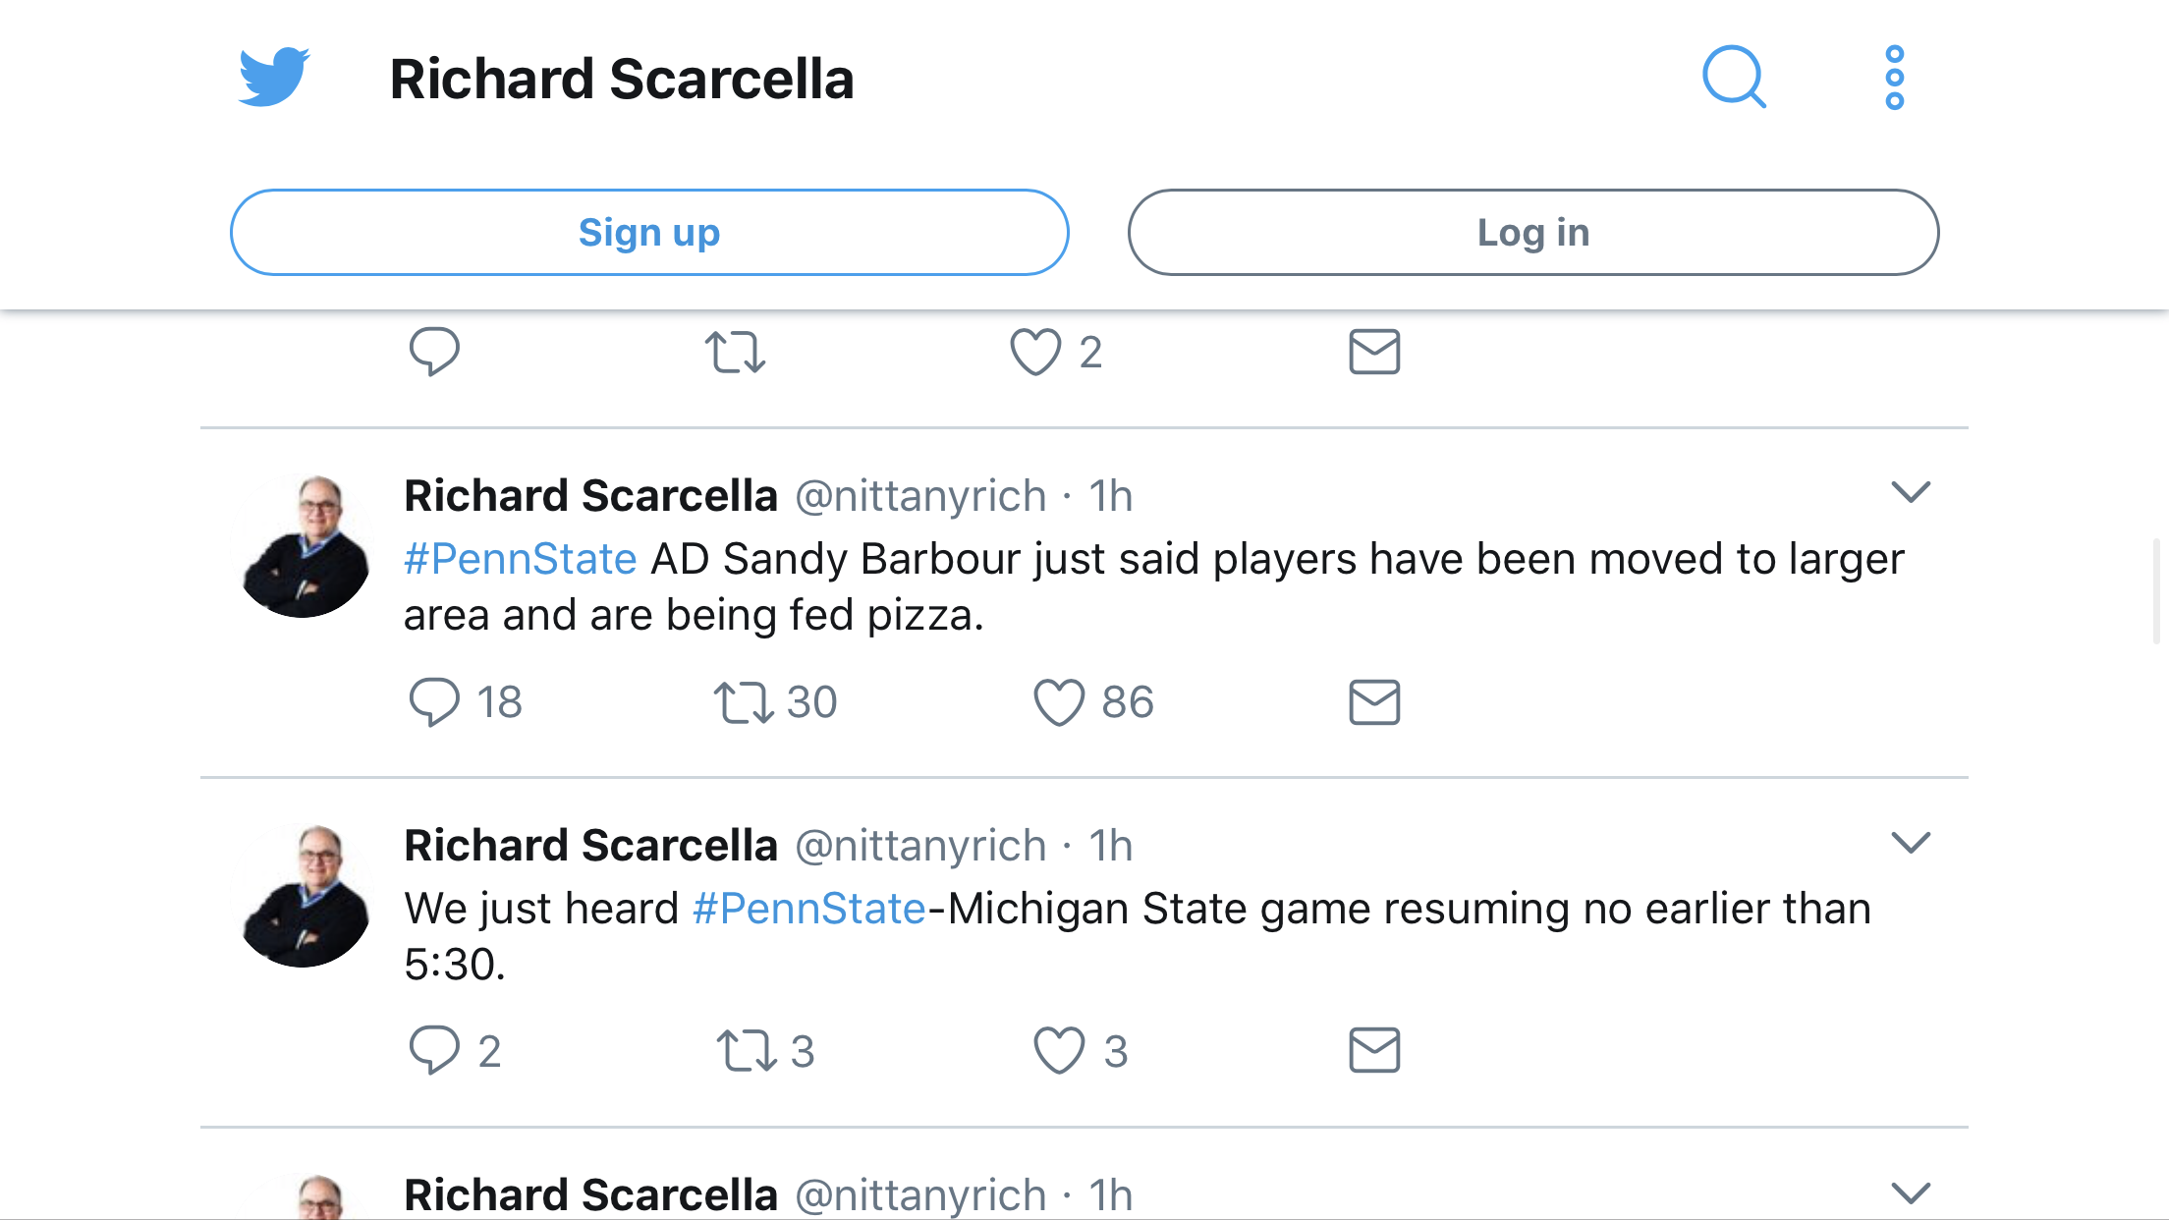Open #PennState hashtag in Michigan State tweet
The image size is (2169, 1220).
809,909
